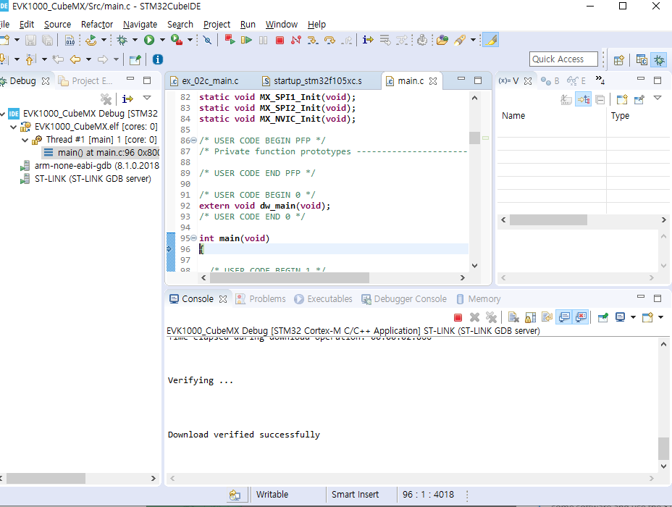Screen dimensions: 672x507
Task: Click the blue Information Center icon
Action: tap(158, 59)
